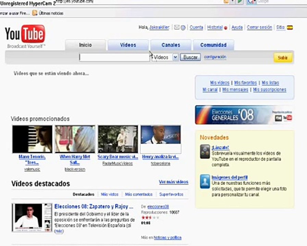Click the green play arrow in browser toolbar
This screenshot has width=307, height=246.
pyautogui.click(x=240, y=2)
